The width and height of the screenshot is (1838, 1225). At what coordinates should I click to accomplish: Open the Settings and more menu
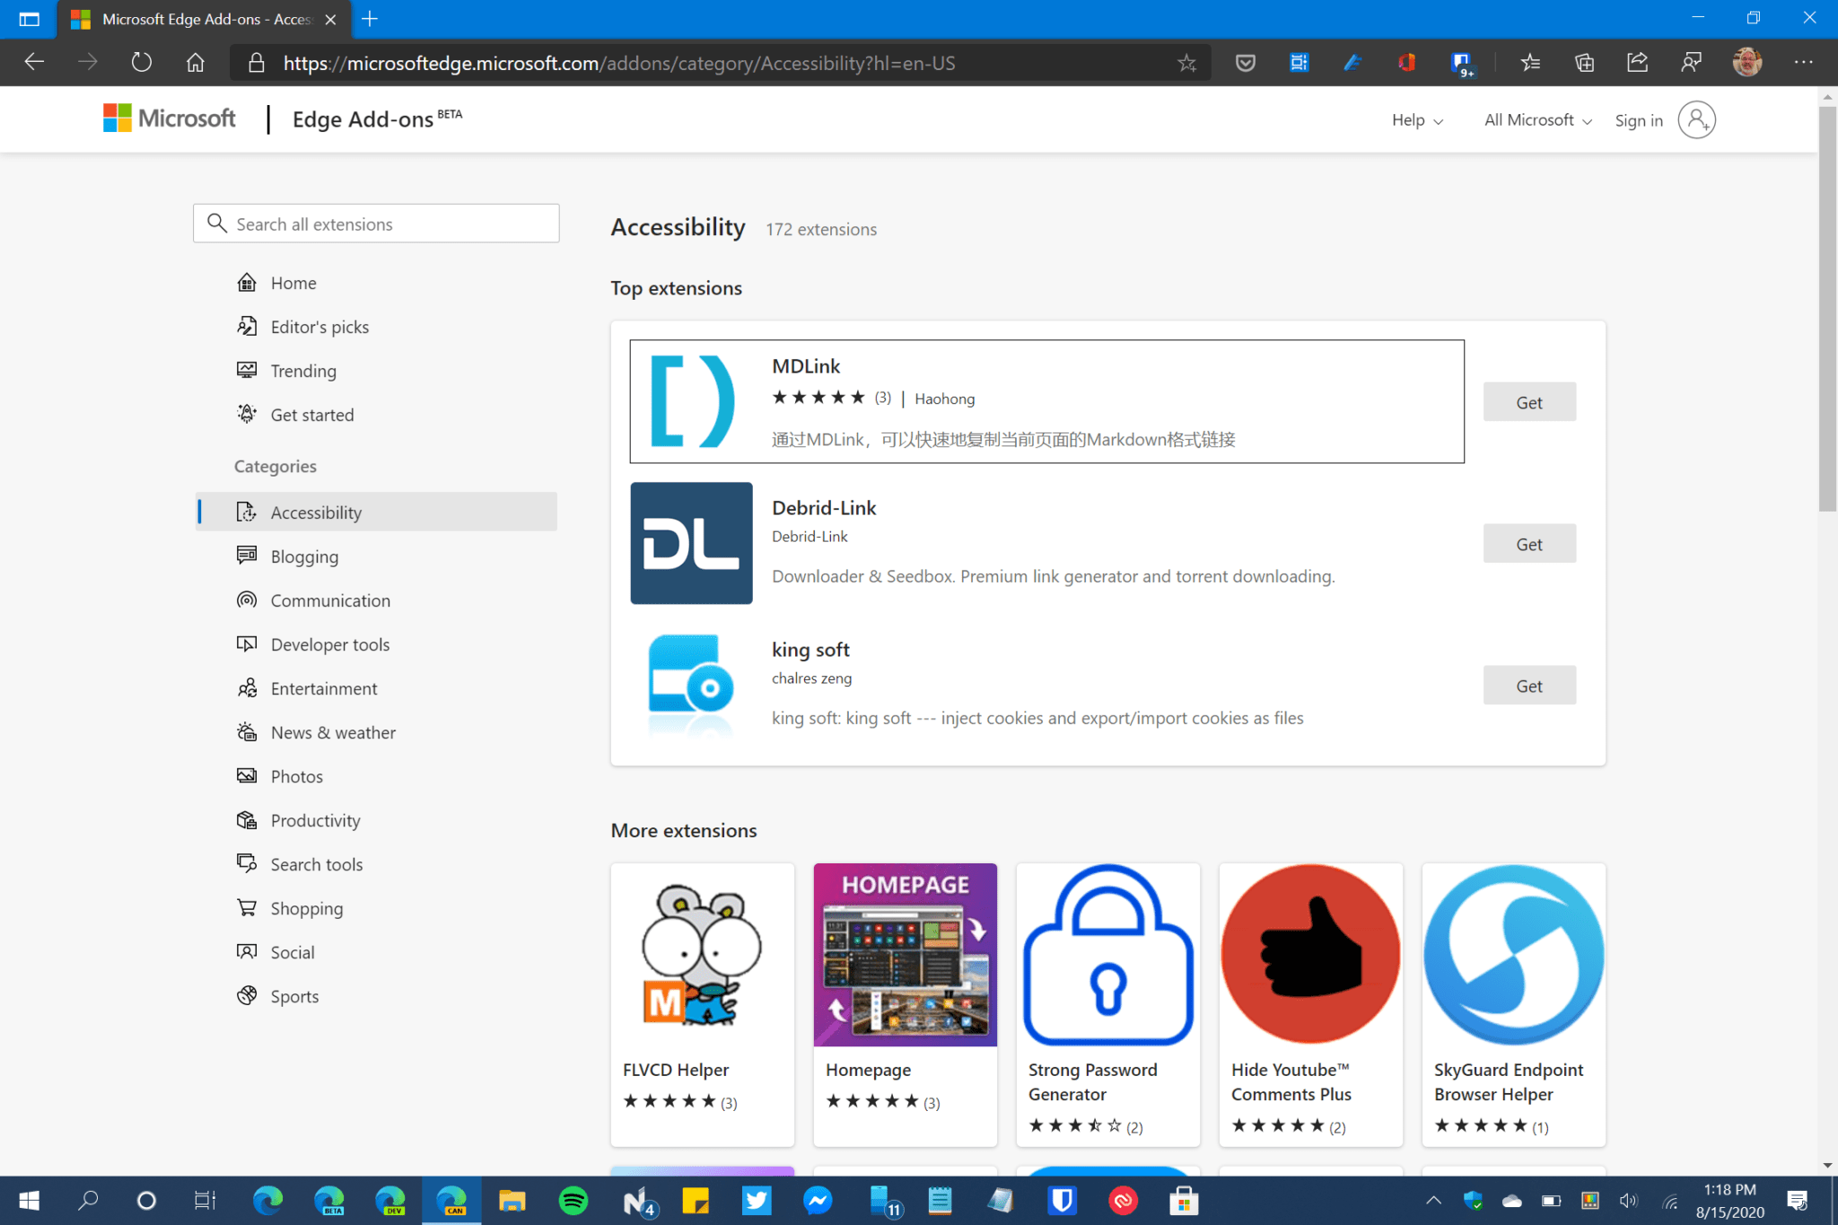pyautogui.click(x=1806, y=62)
